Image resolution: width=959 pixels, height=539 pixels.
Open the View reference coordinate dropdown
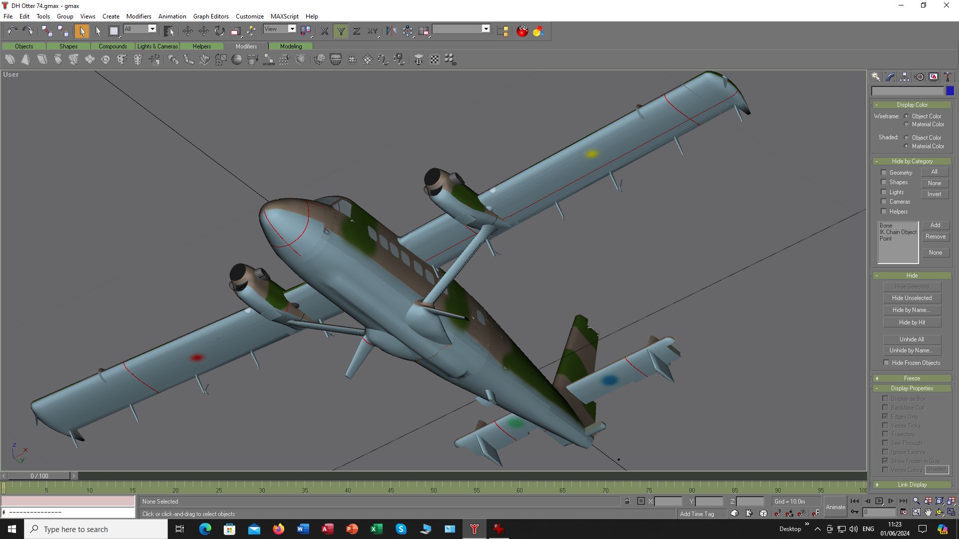(x=292, y=29)
